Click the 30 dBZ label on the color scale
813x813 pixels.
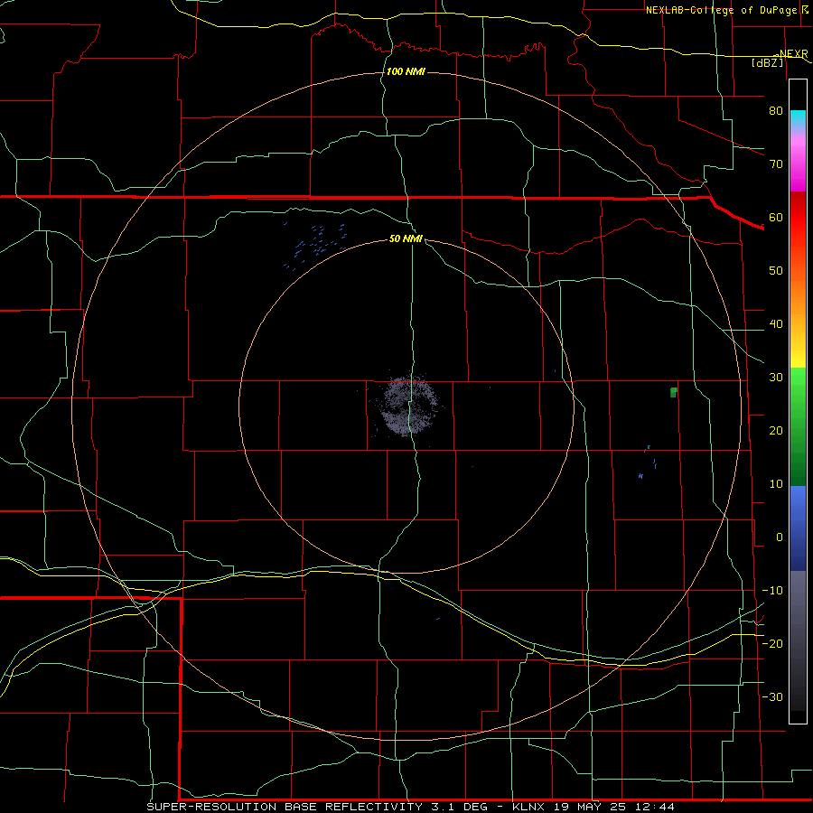coord(776,377)
